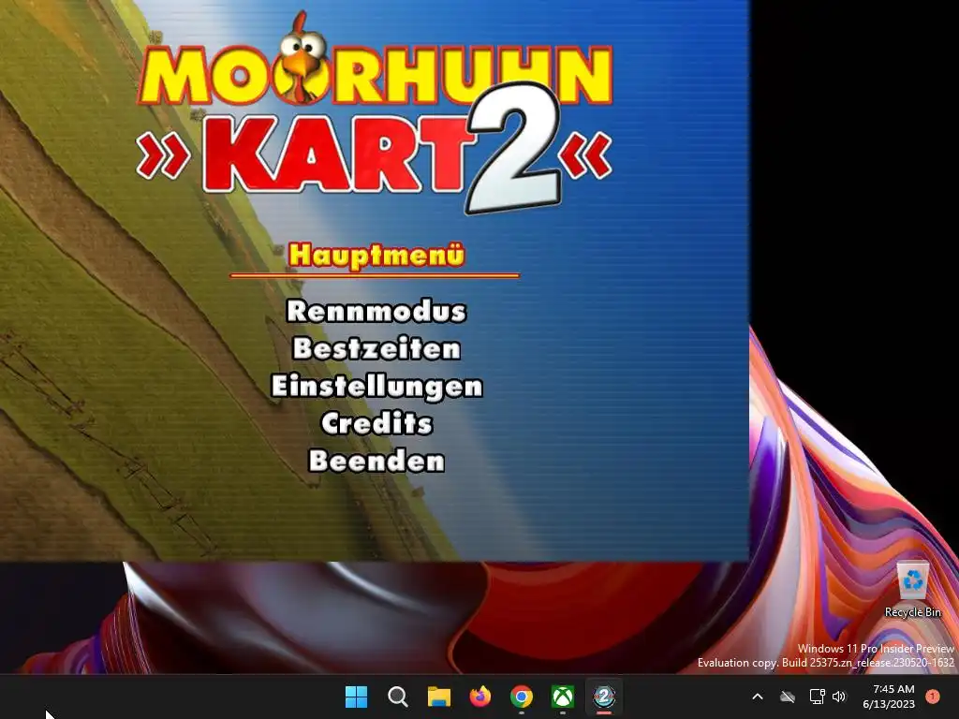Switch to Moorhuhn Kart 2 taskbar icon
The height and width of the screenshot is (719, 959).
click(x=604, y=697)
